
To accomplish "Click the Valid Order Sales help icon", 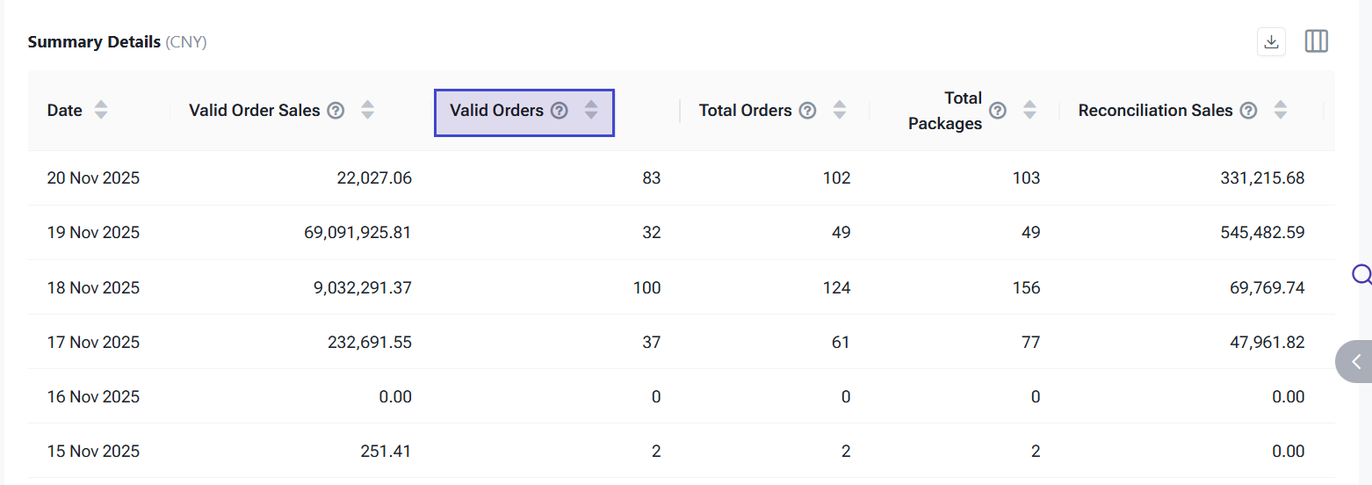I will tap(336, 111).
